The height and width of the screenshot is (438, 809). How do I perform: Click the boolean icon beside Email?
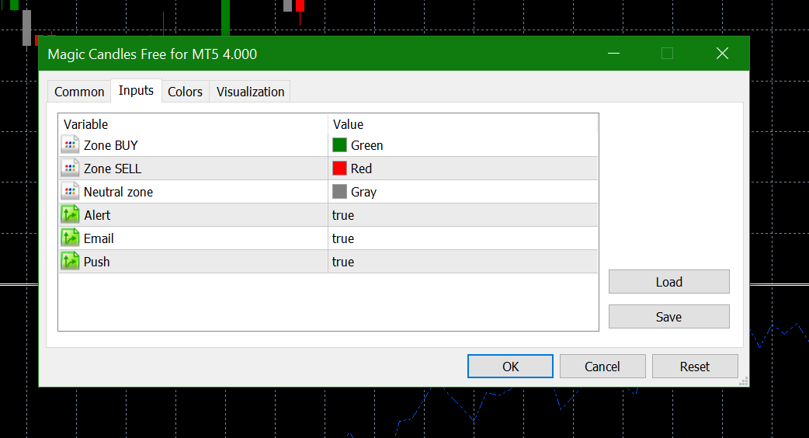[x=70, y=238]
